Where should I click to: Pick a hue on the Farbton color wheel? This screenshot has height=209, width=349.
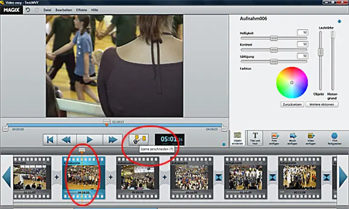(292, 82)
